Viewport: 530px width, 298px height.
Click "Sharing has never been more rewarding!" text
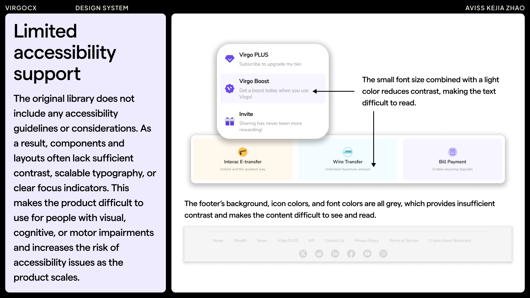click(271, 126)
